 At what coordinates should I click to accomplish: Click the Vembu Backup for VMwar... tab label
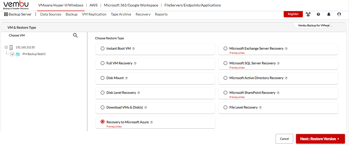(315, 26)
